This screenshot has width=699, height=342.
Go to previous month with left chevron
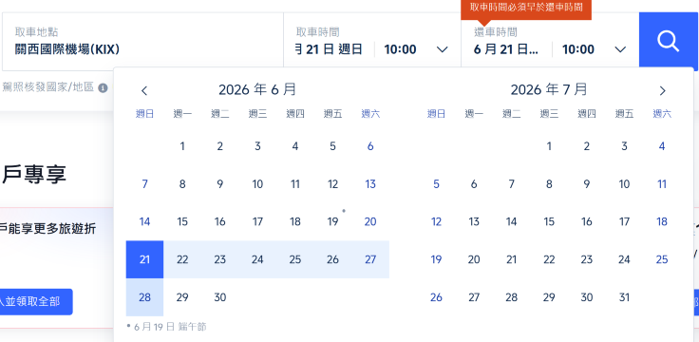pos(144,91)
